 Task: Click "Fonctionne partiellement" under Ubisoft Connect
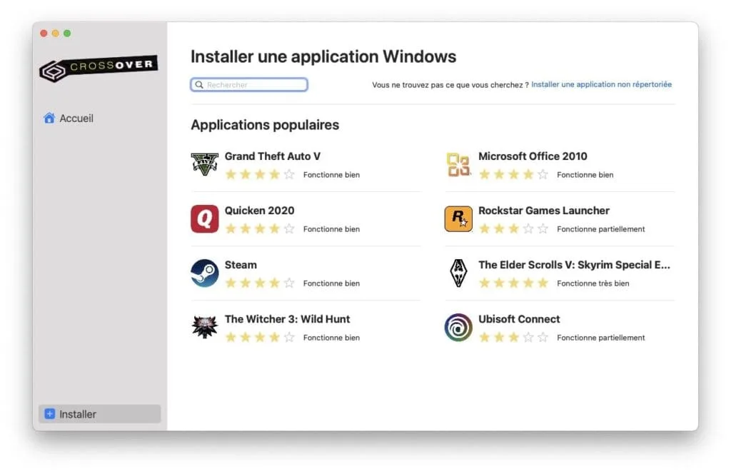coord(601,338)
